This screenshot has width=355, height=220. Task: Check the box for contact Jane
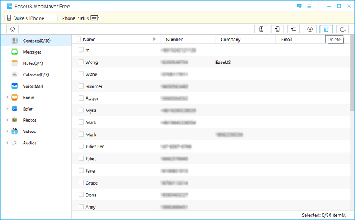(81, 170)
